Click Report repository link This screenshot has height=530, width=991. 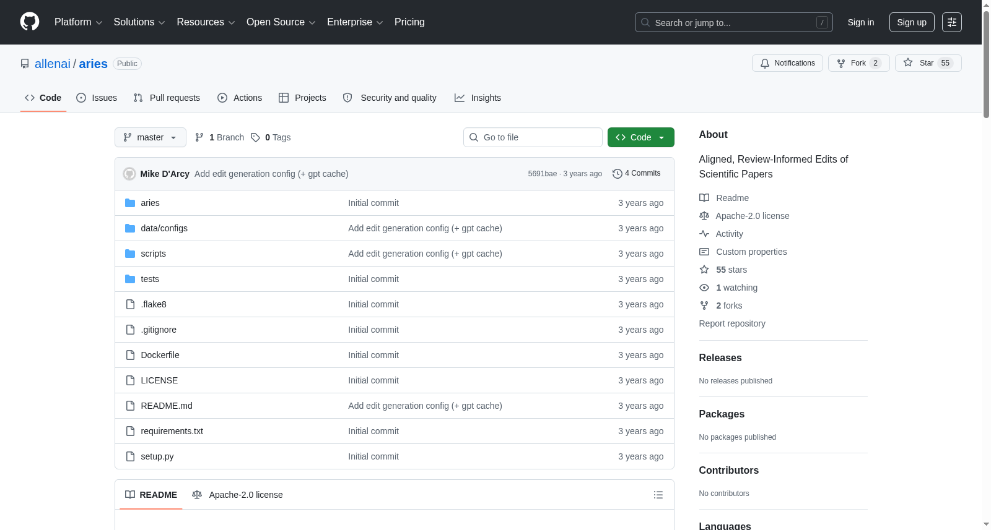(x=732, y=323)
